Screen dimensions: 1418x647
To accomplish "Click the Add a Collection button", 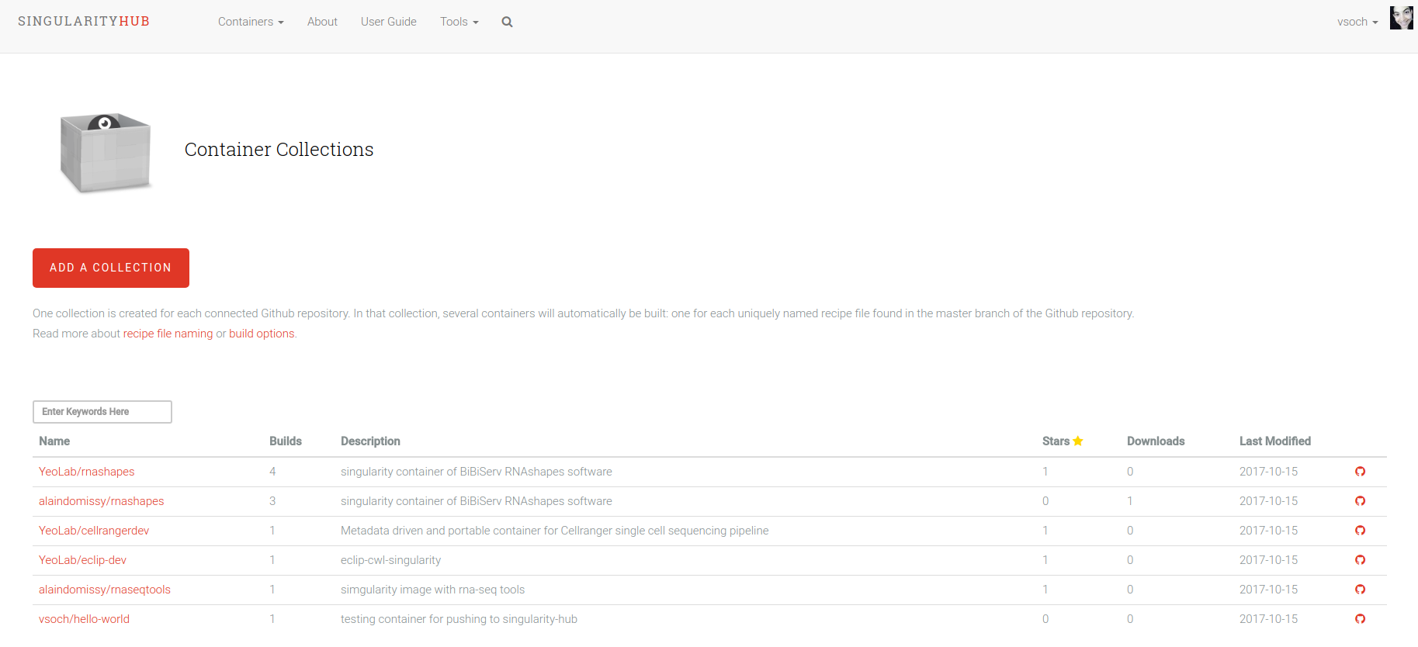I will pyautogui.click(x=111, y=268).
